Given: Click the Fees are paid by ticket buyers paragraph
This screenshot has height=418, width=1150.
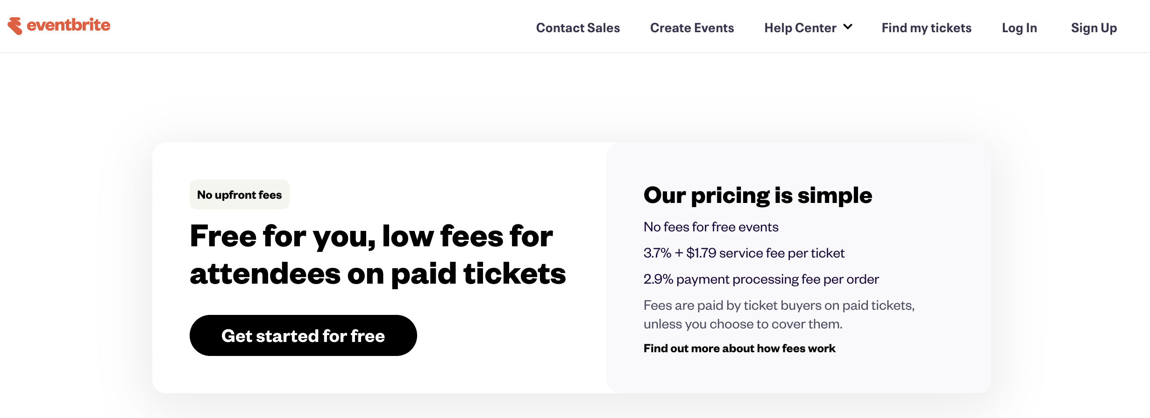Looking at the screenshot, I should click(x=779, y=315).
